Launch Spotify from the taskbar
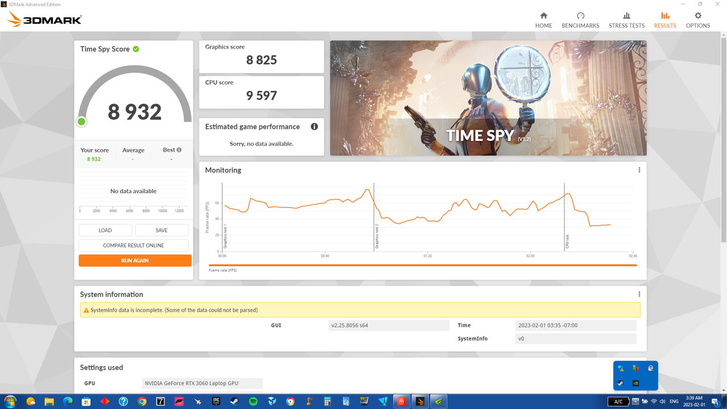Viewport: 727px width, 409px height. [x=253, y=401]
